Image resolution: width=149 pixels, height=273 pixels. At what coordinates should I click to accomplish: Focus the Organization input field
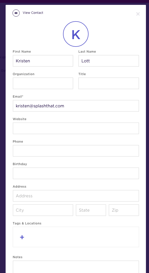[x=43, y=83]
